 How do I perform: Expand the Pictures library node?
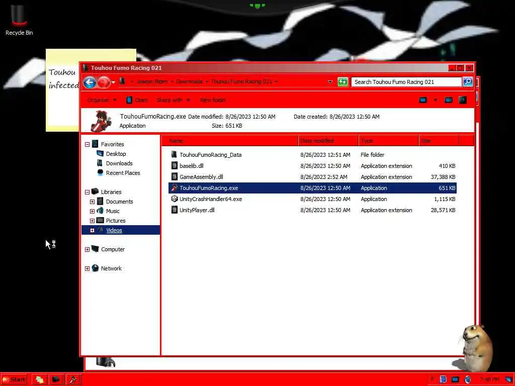tap(93, 221)
